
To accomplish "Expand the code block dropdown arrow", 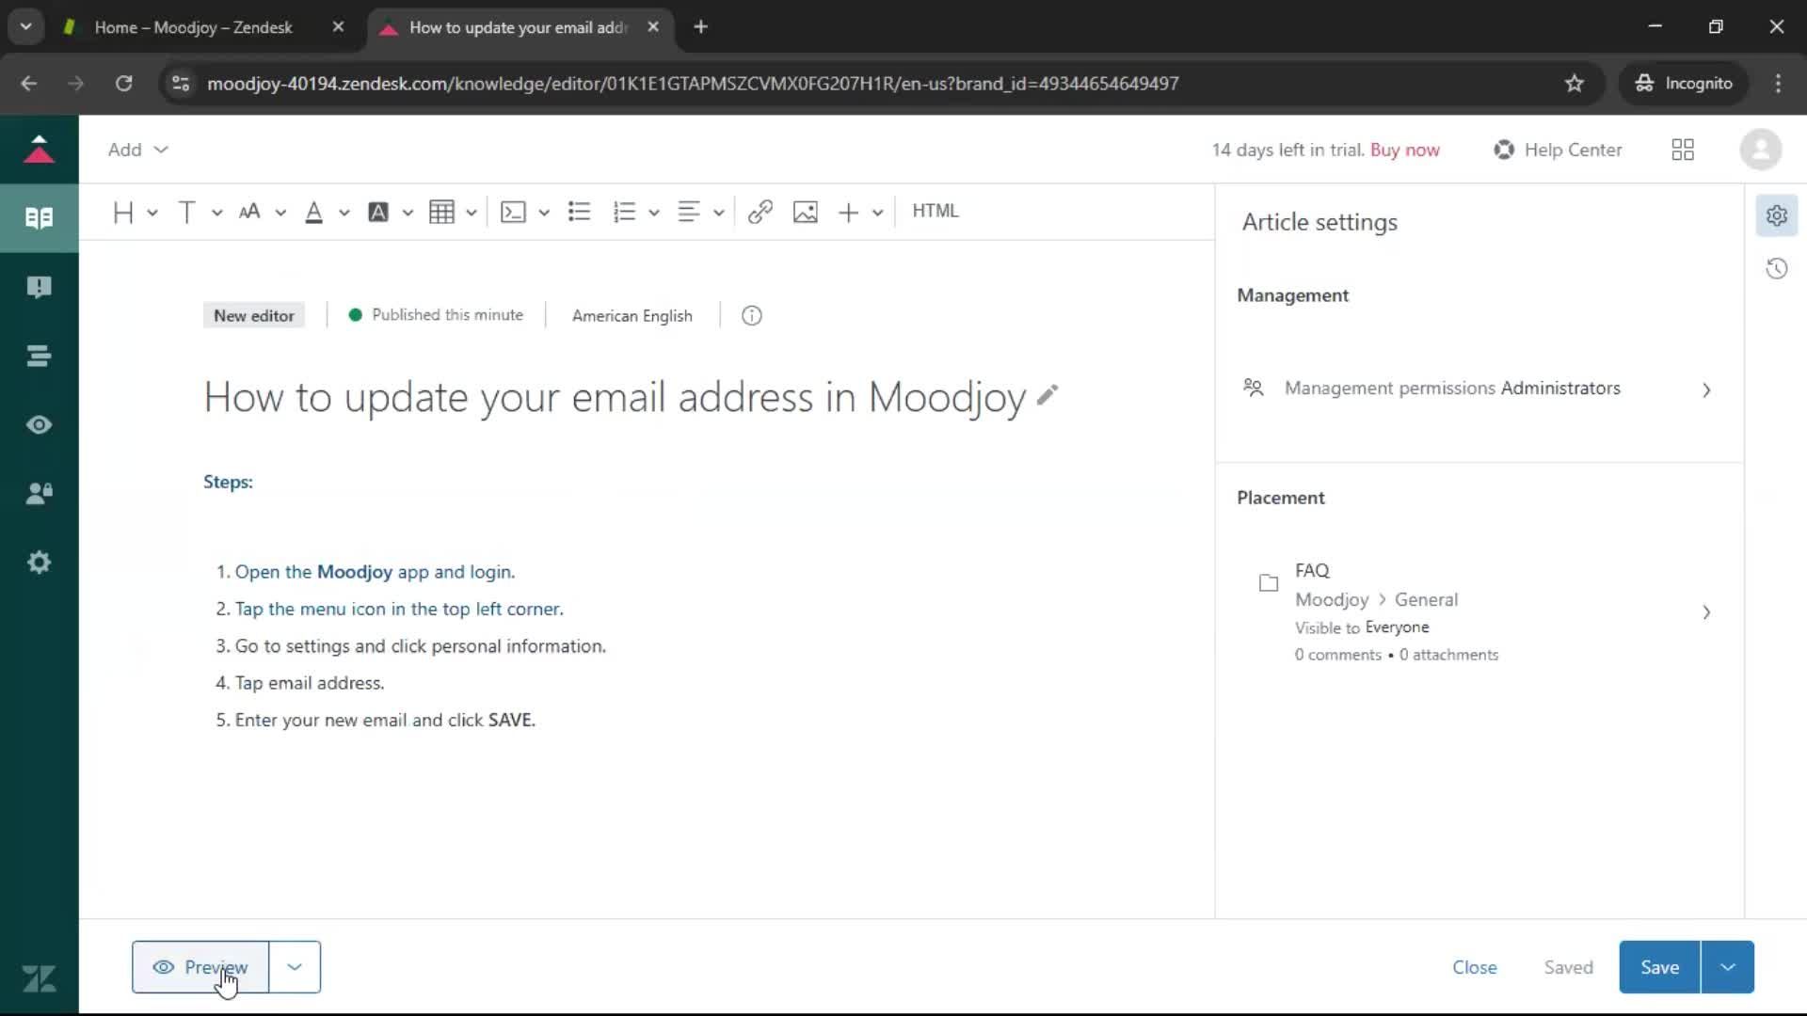I will 544,213.
